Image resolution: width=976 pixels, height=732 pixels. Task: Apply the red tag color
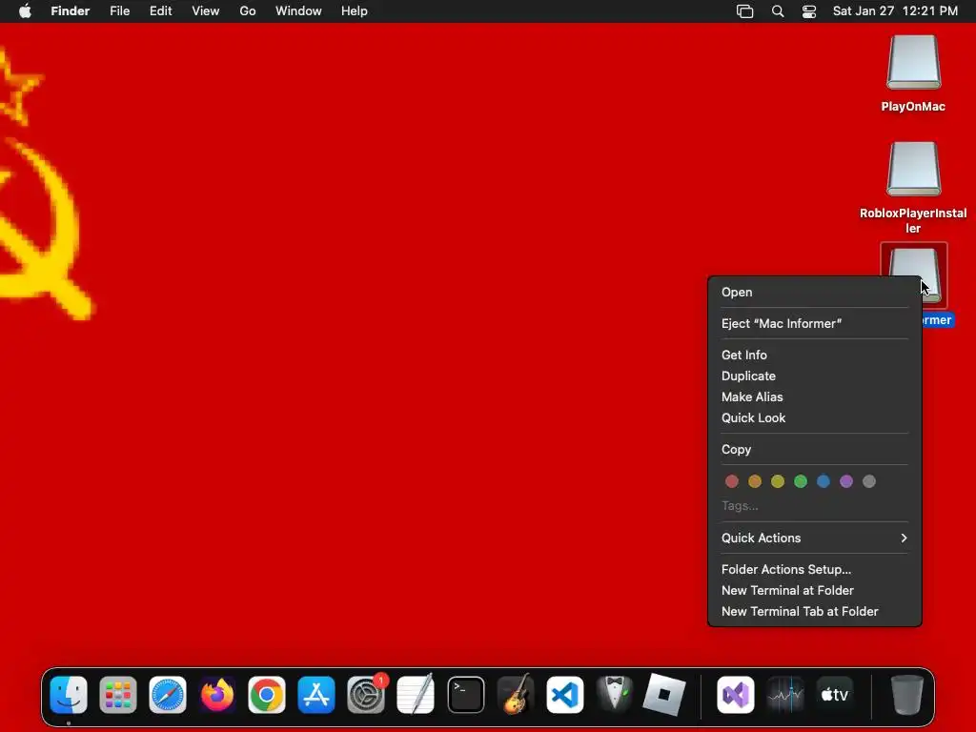732,481
